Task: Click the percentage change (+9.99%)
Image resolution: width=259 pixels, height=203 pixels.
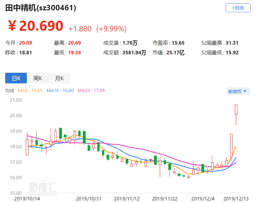Action: pos(111,29)
